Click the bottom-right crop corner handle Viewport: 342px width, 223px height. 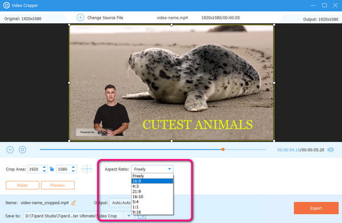(274, 141)
